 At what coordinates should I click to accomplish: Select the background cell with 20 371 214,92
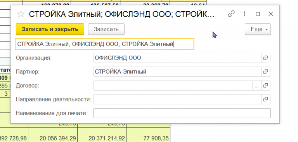(102, 135)
